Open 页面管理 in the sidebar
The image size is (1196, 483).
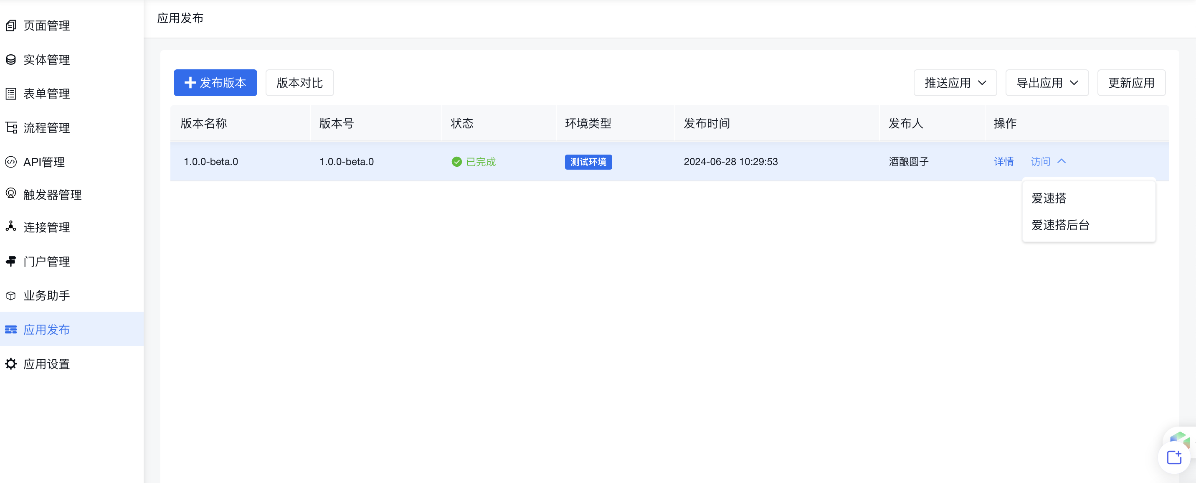click(x=71, y=25)
